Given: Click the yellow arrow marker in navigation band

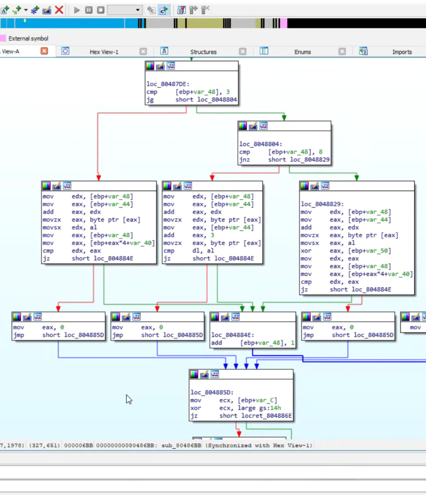Looking at the screenshot, I should 25,21.
